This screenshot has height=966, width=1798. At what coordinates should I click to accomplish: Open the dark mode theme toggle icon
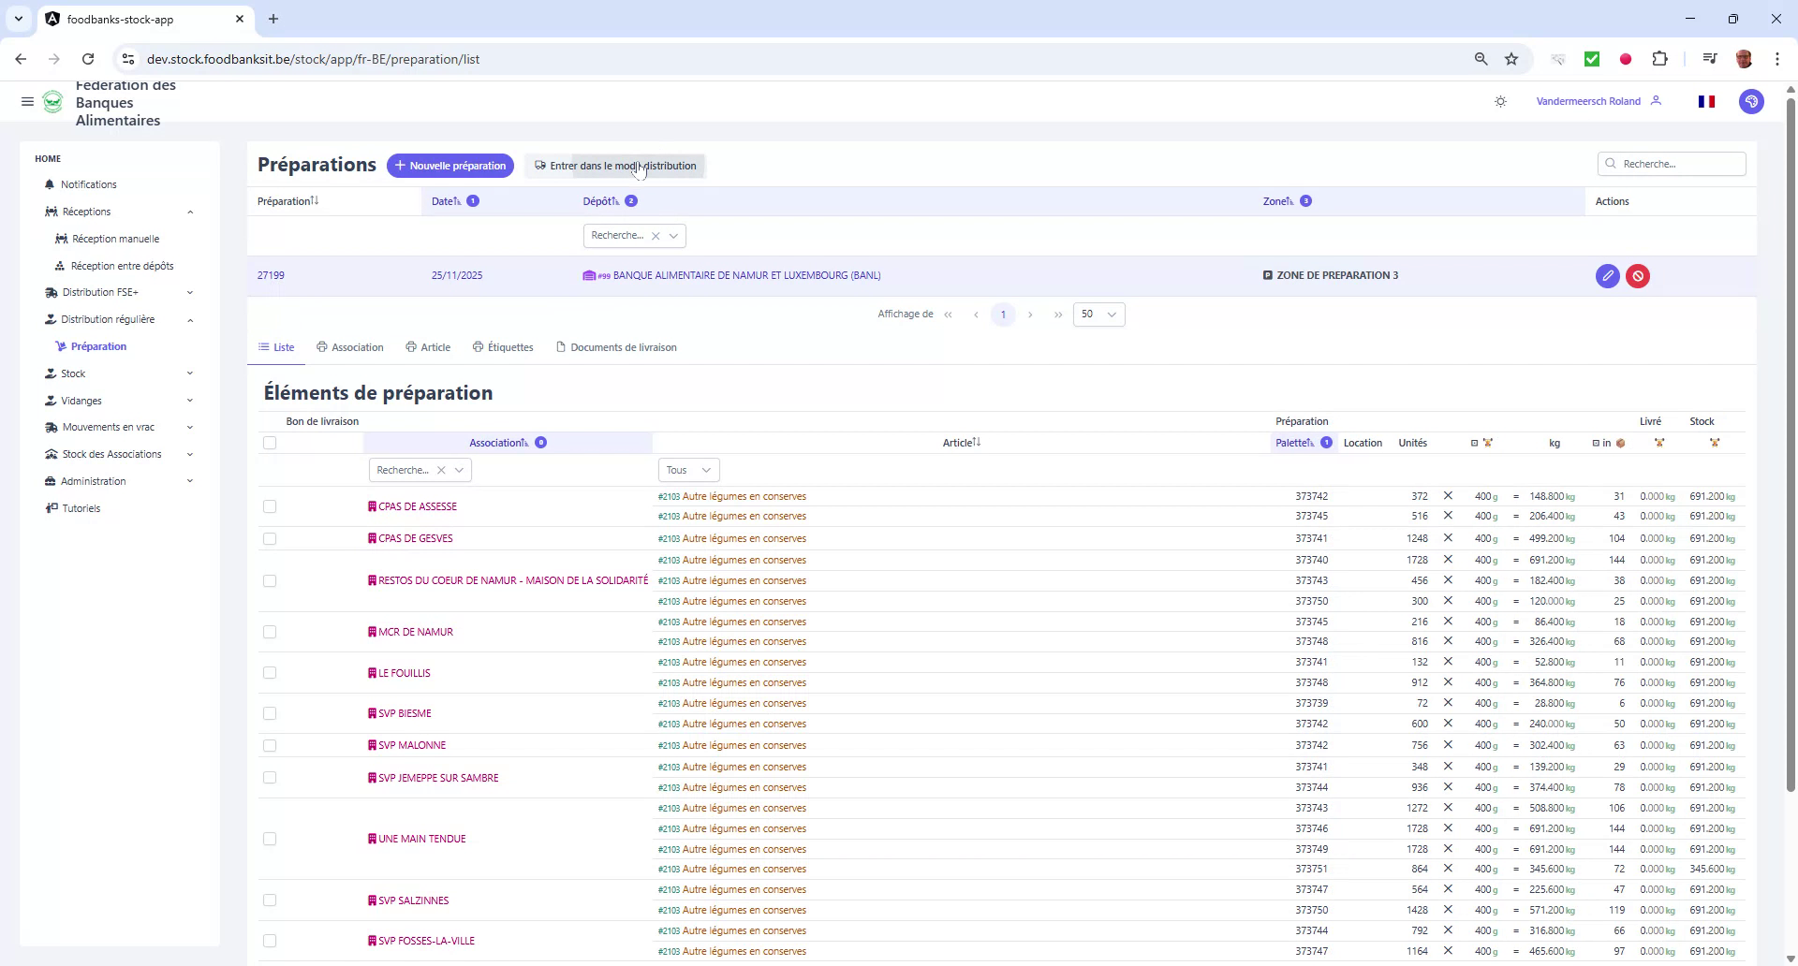click(x=1500, y=101)
